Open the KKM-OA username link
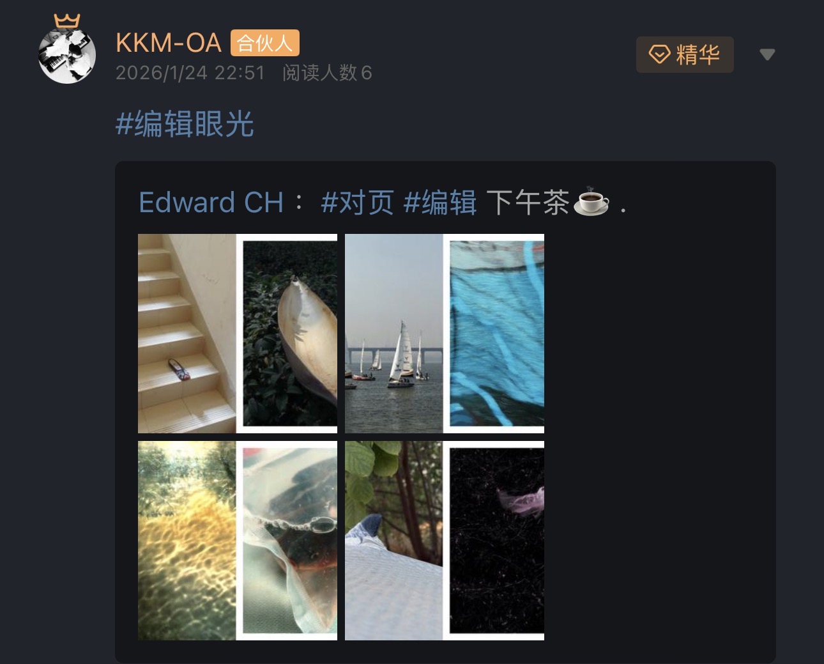This screenshot has height=664, width=824. [169, 43]
